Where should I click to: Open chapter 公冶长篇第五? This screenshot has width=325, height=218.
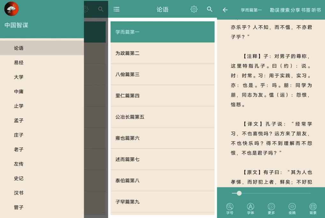162,117
